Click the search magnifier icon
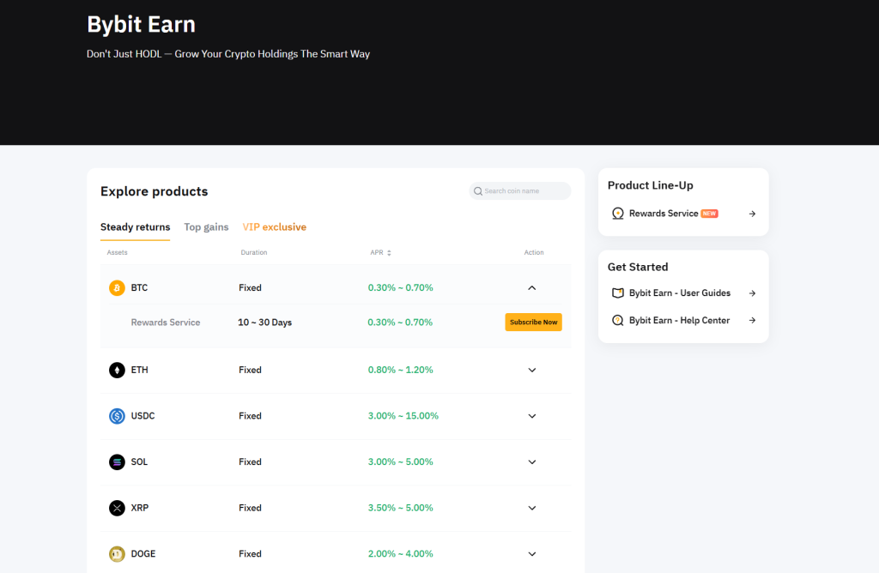The width and height of the screenshot is (879, 573). 477,191
